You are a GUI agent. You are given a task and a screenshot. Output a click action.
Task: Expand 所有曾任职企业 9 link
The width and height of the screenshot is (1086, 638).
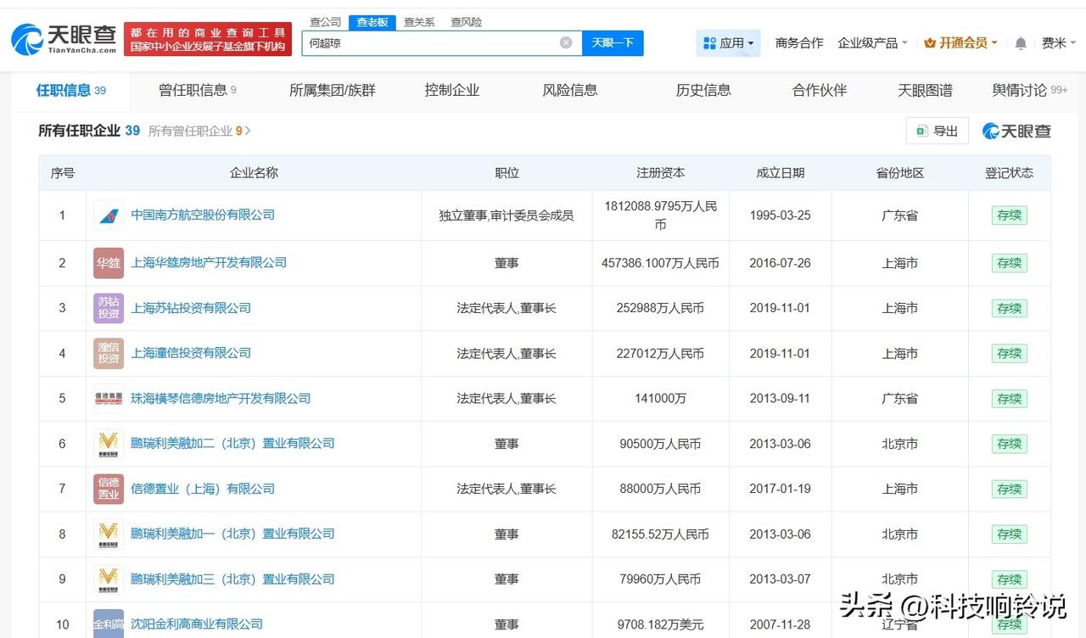point(199,132)
